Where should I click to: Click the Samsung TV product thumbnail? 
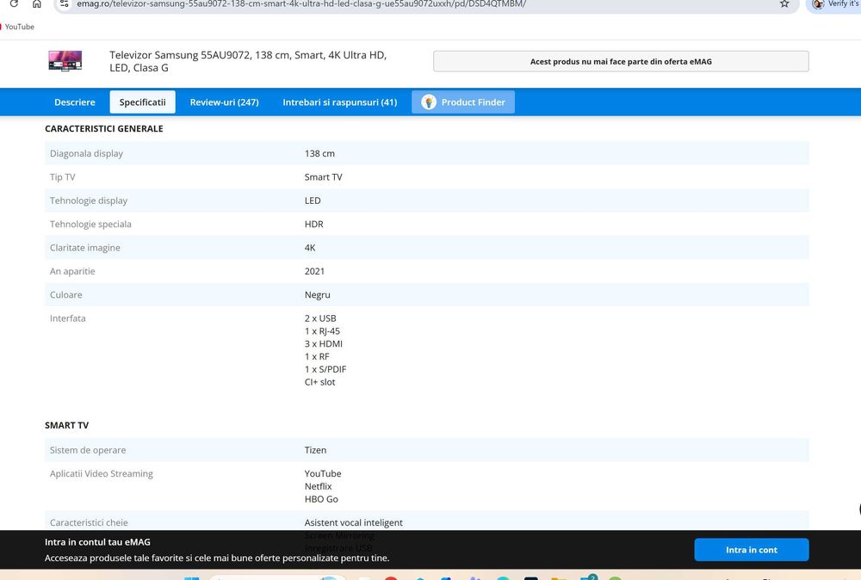click(65, 61)
